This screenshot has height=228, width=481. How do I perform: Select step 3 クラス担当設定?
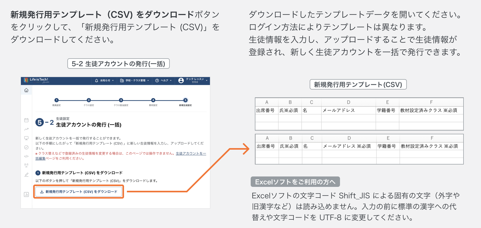(121, 100)
